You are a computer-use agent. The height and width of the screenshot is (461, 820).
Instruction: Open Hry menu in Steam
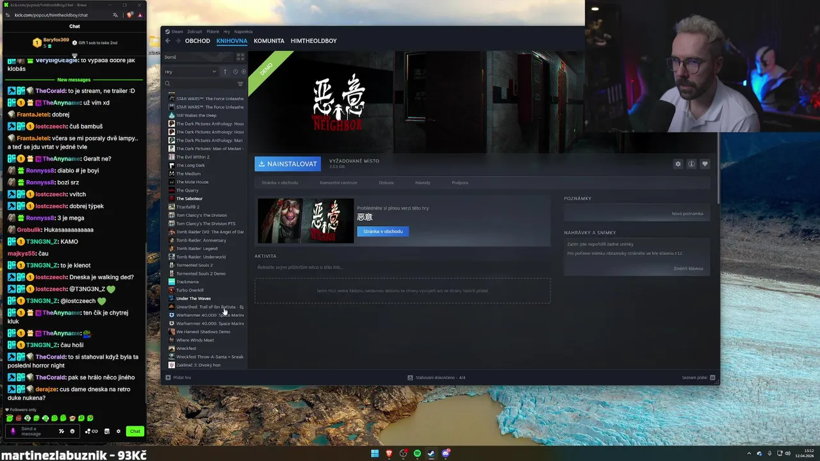tap(227, 31)
